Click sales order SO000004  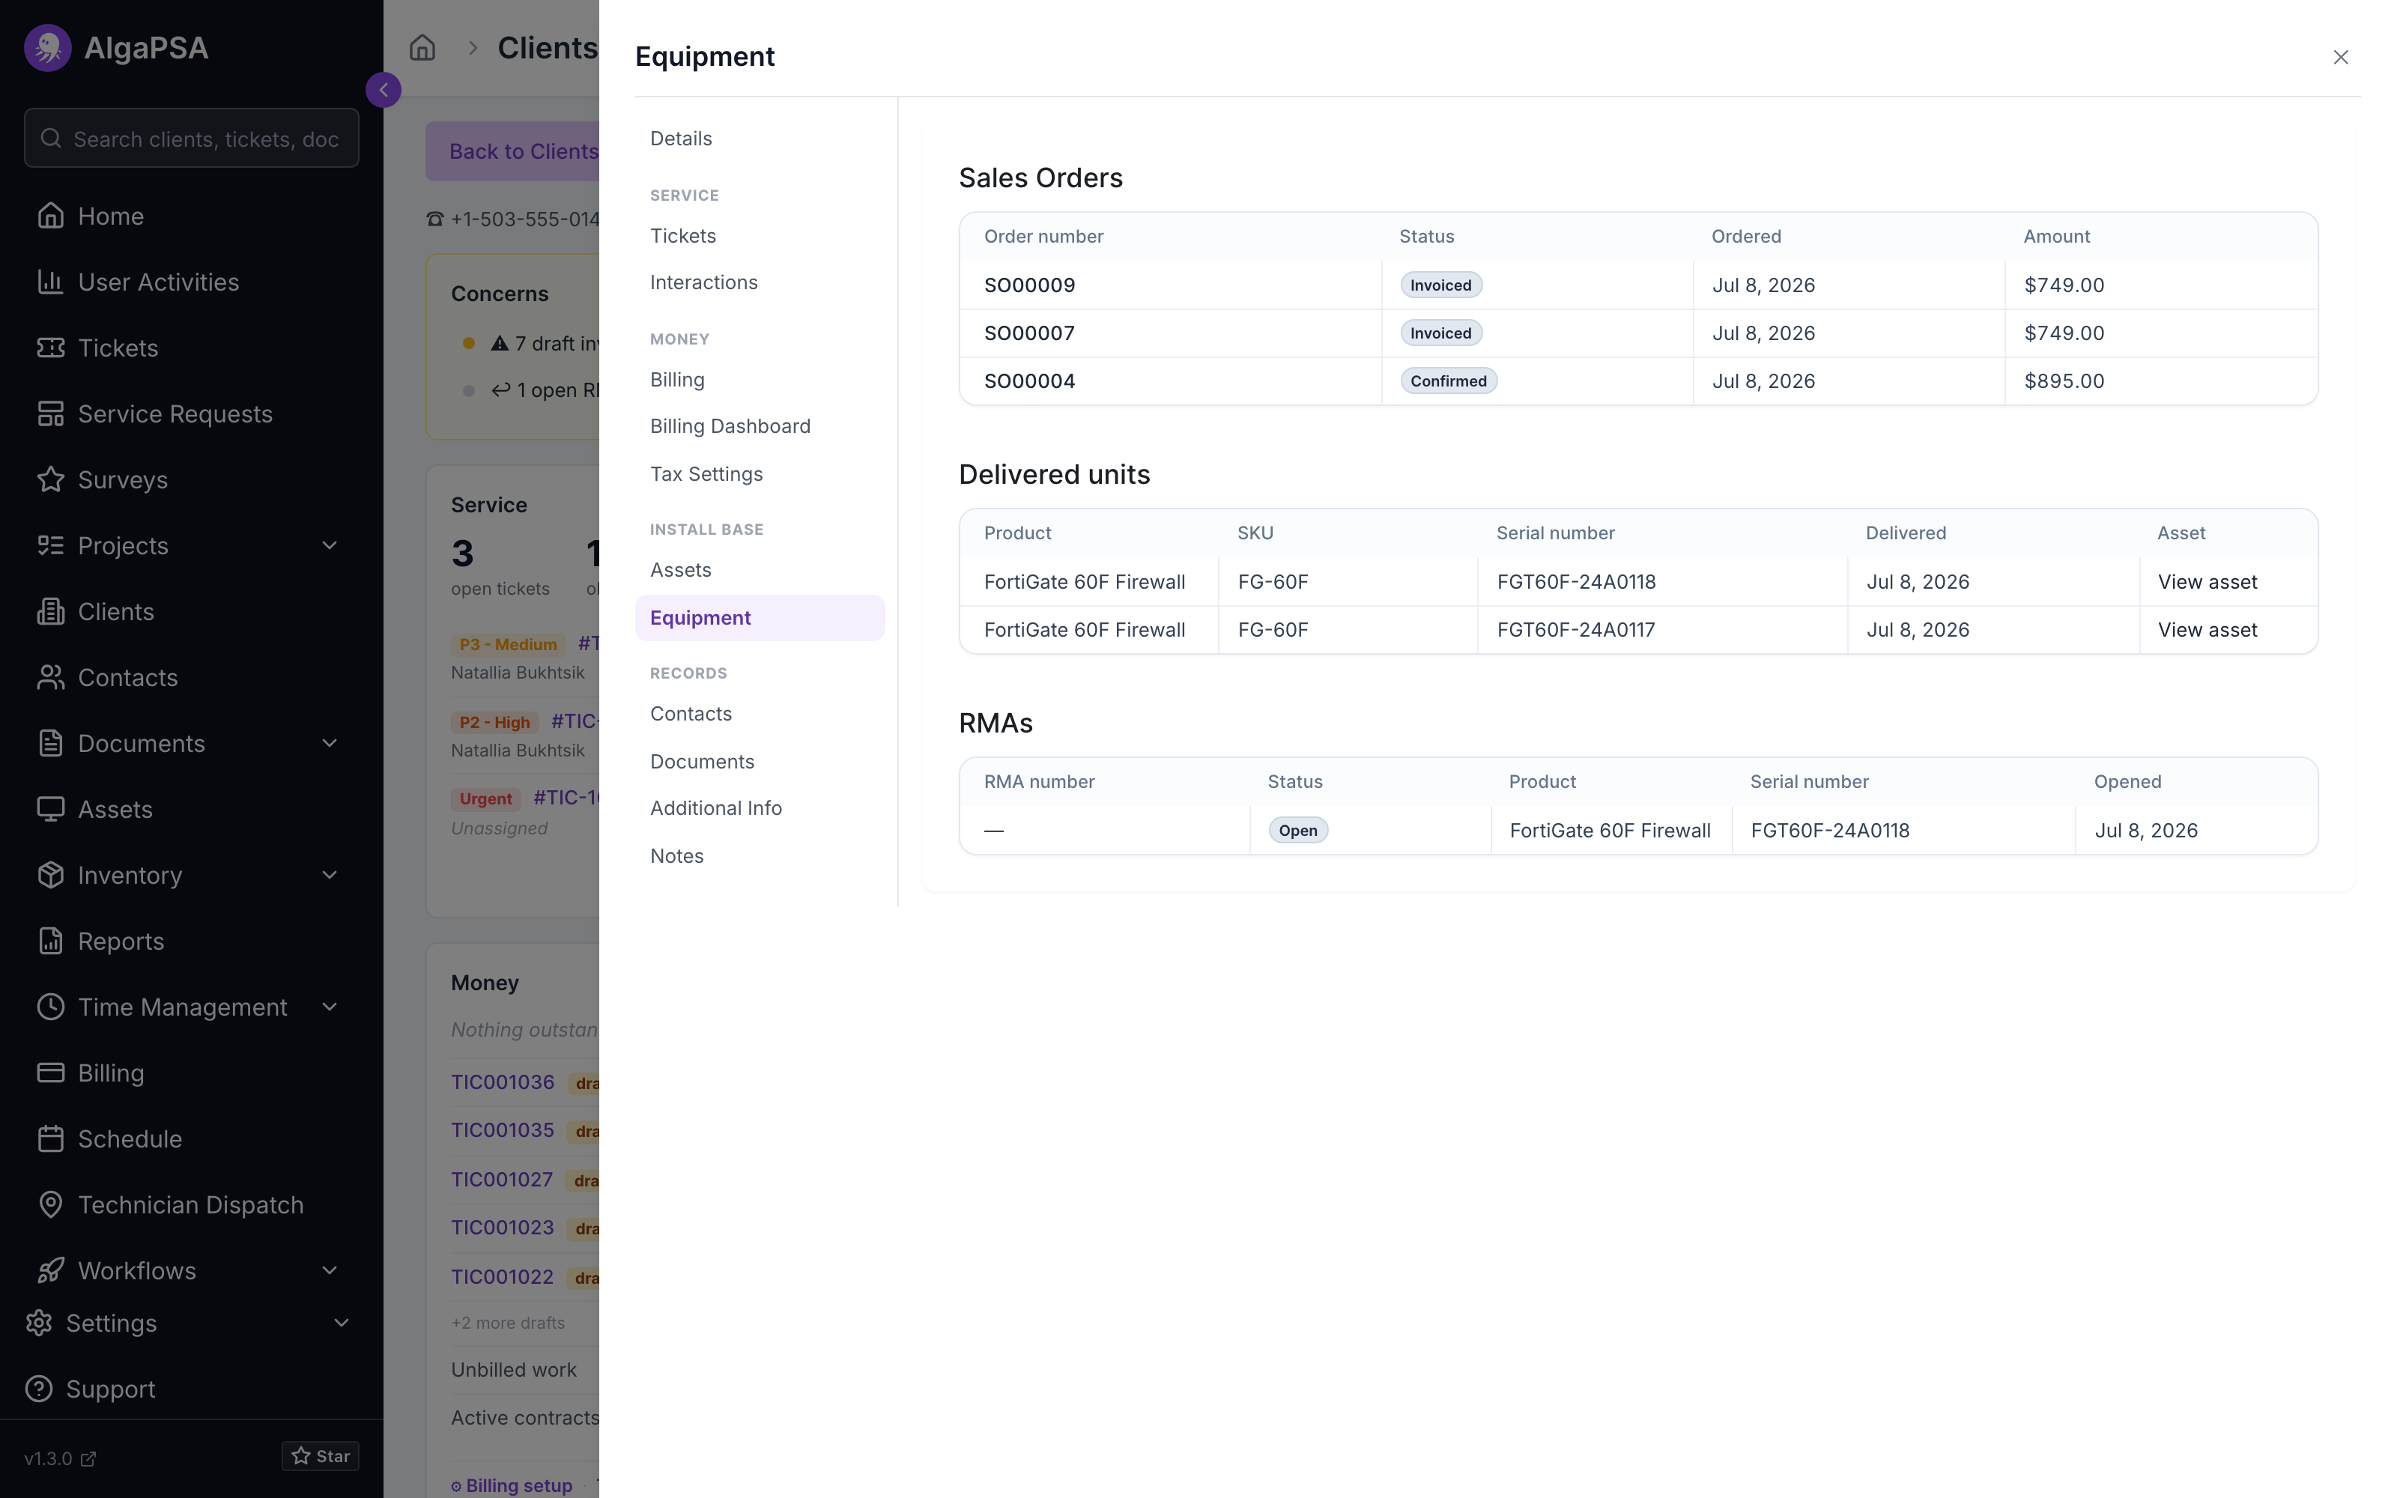click(1029, 380)
